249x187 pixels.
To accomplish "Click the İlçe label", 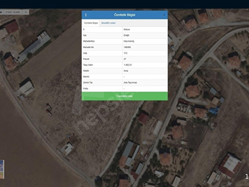I will click(x=85, y=35).
